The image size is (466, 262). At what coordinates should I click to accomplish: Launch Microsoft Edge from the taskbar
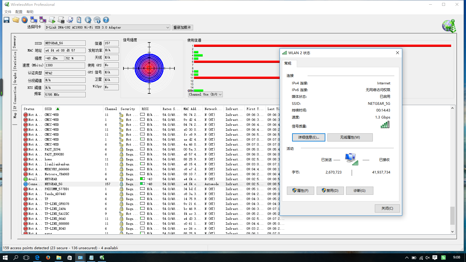[x=37, y=258]
